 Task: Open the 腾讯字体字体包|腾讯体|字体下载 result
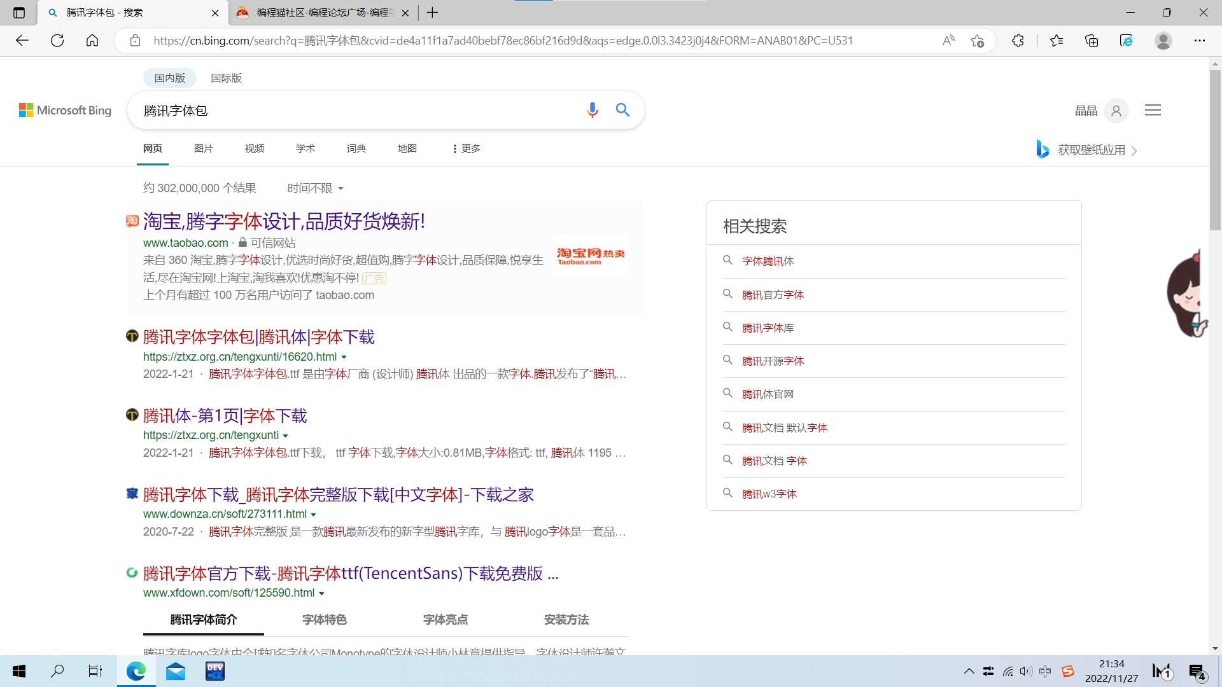pos(259,337)
